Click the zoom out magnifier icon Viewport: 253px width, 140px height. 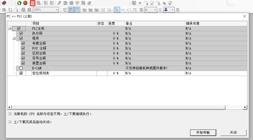click(x=29, y=10)
